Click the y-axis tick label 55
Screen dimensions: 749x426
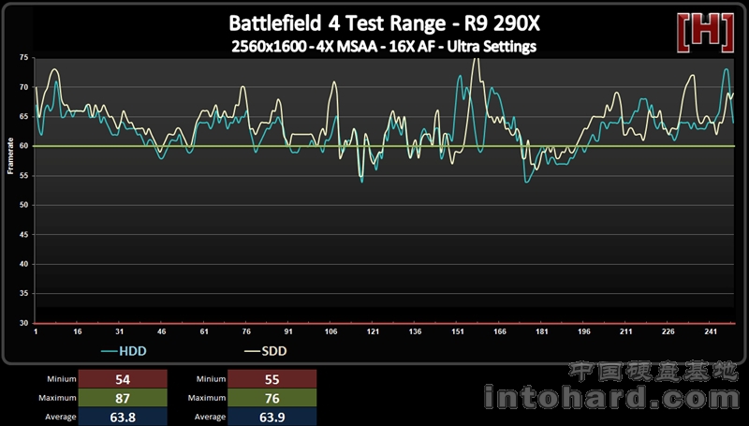point(24,176)
